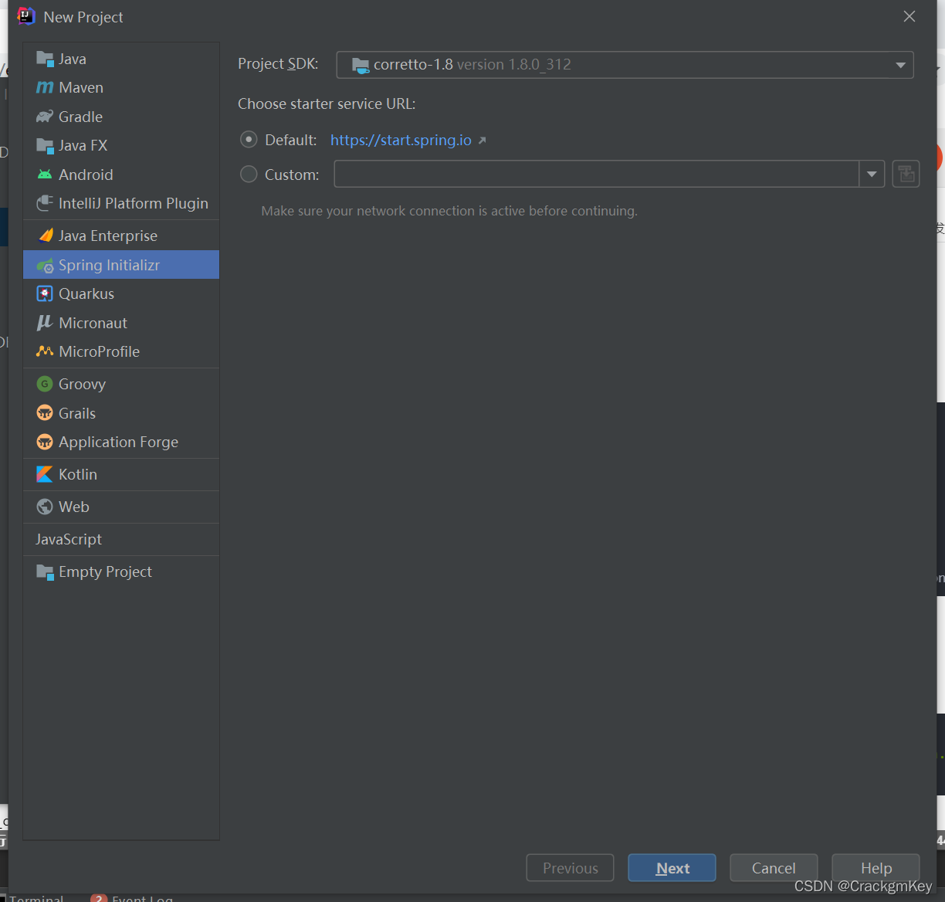945x902 pixels.
Task: Click the Maven 'm' icon
Action: pyautogui.click(x=45, y=88)
